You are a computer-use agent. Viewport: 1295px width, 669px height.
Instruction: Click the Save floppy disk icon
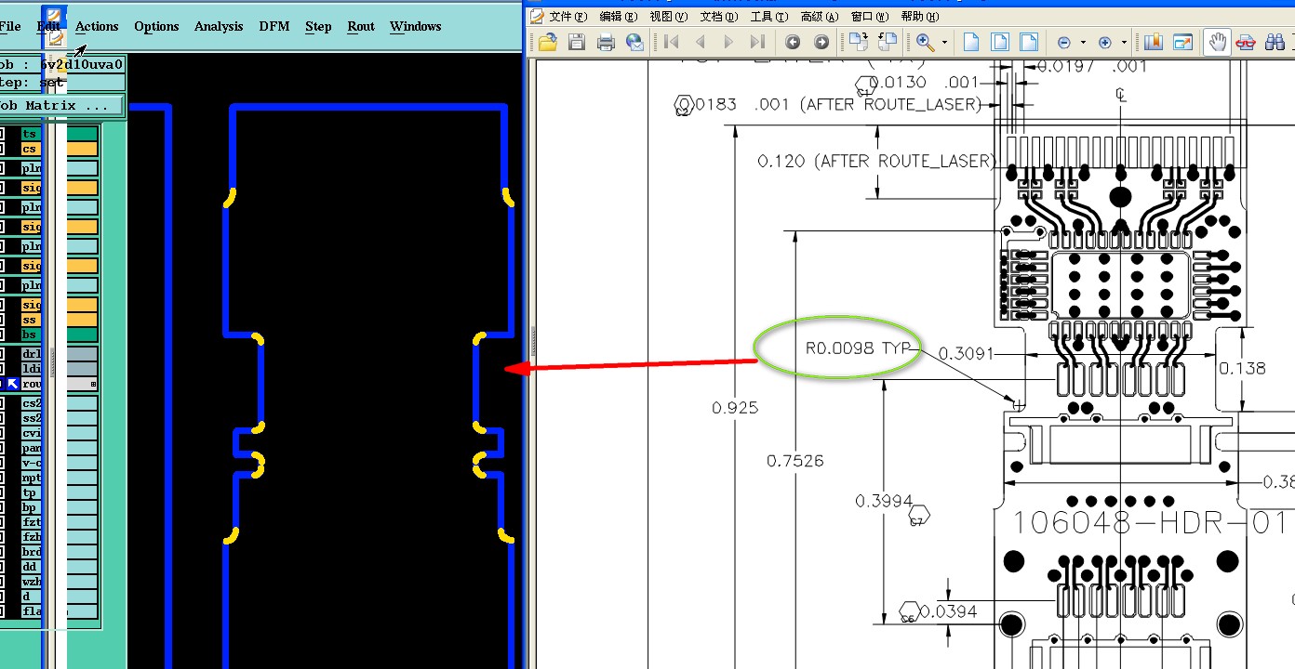coord(577,42)
